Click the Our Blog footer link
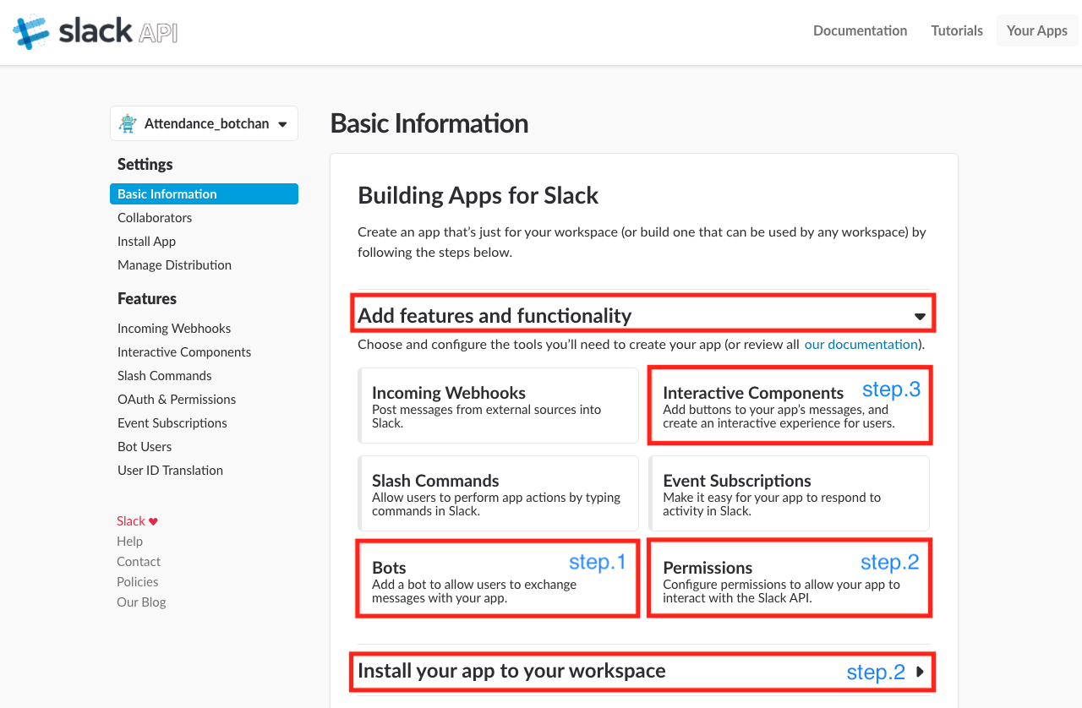This screenshot has height=708, width=1082. click(141, 602)
